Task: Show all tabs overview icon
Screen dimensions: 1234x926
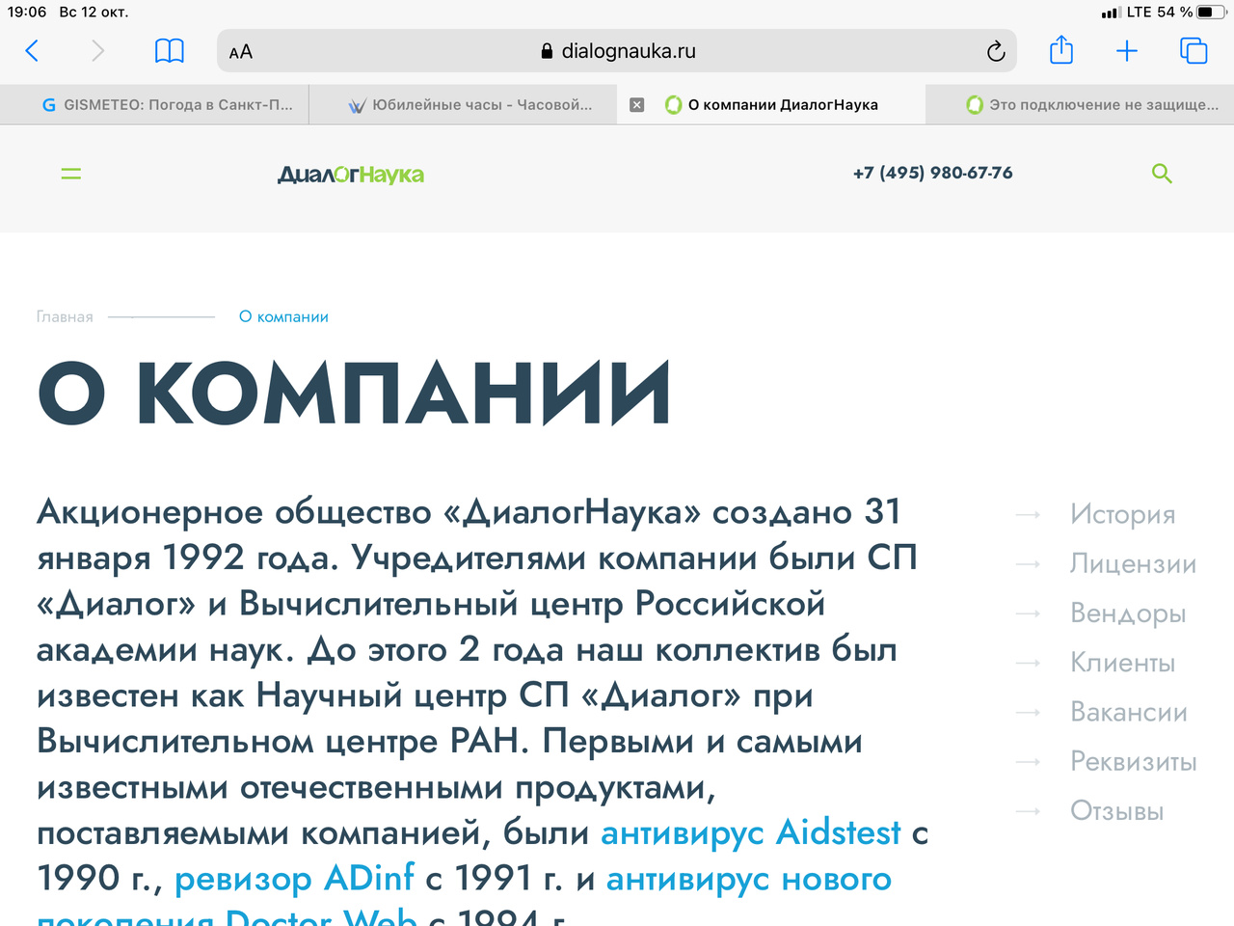Action: pos(1194,51)
